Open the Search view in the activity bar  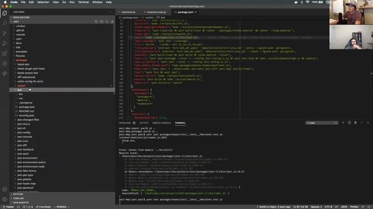[5, 23]
